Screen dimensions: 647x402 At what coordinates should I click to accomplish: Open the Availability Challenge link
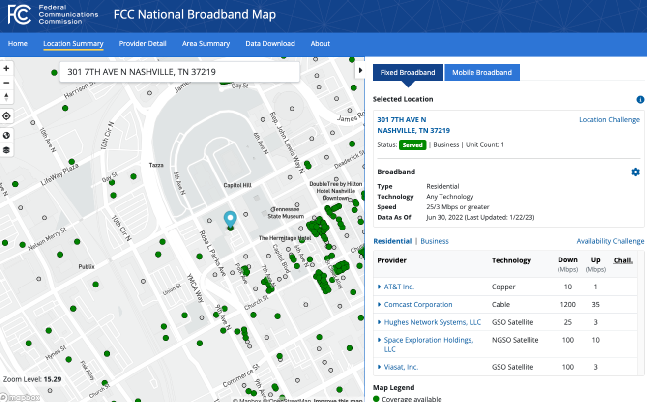(610, 241)
